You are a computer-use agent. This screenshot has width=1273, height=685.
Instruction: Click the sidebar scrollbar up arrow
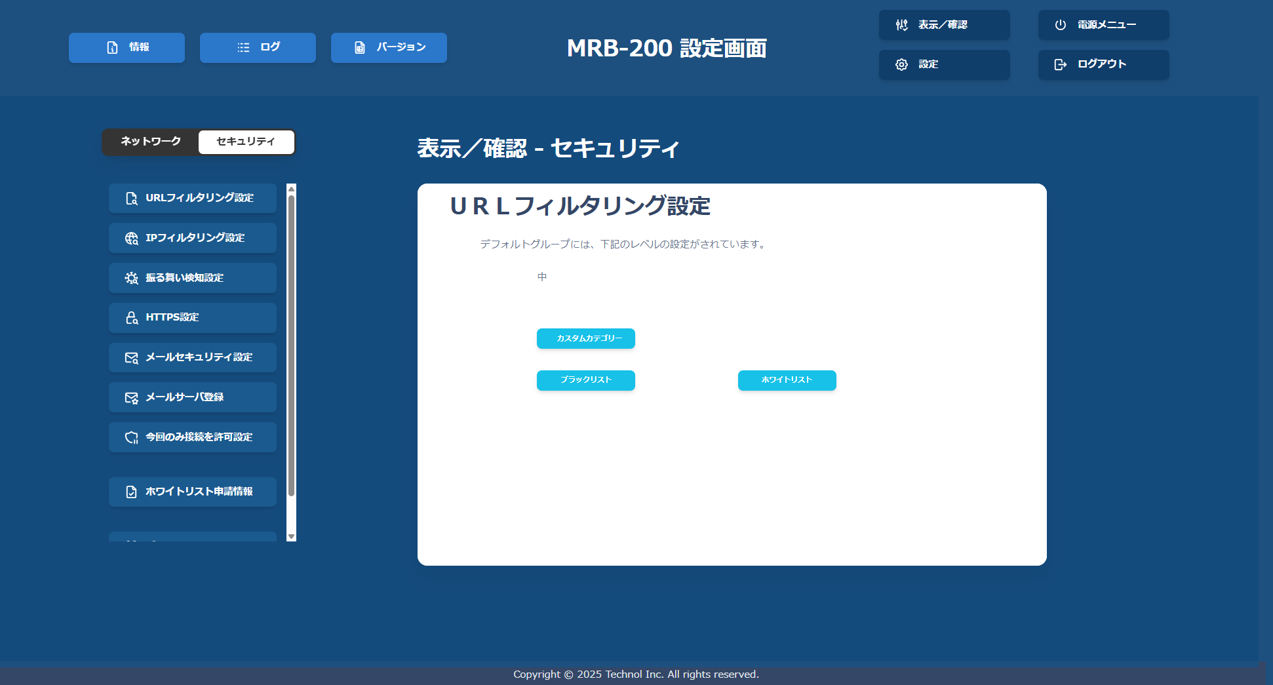pyautogui.click(x=292, y=189)
